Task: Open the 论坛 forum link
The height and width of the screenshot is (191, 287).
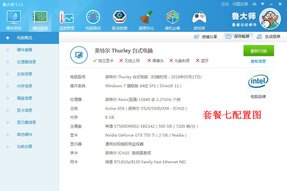Action: point(225,4)
